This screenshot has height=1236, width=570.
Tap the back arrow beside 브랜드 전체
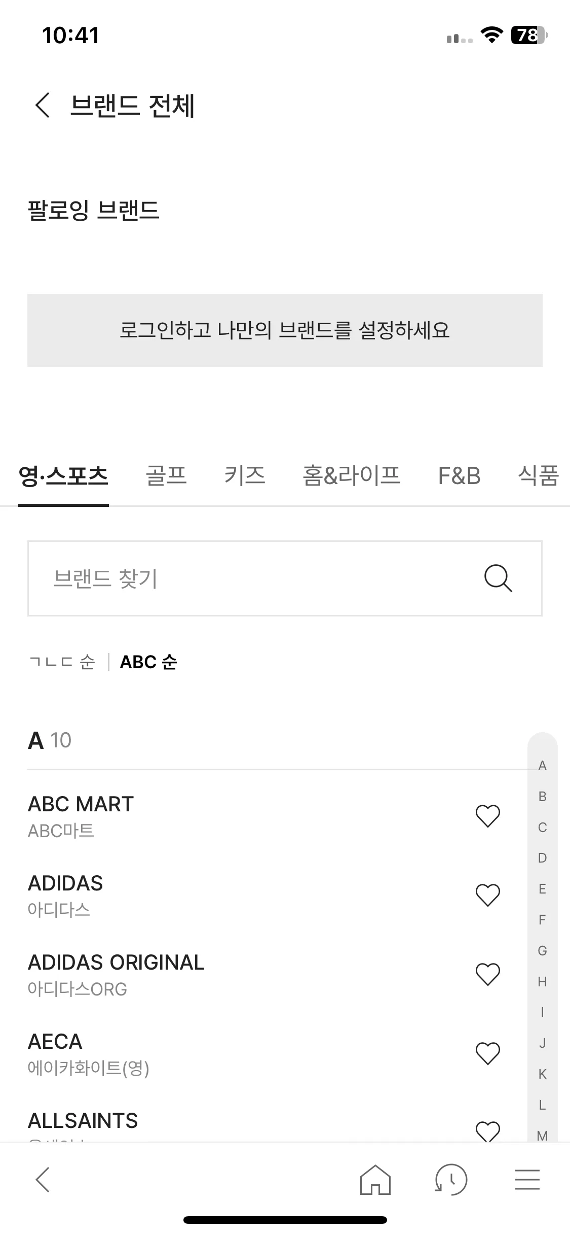pyautogui.click(x=43, y=106)
